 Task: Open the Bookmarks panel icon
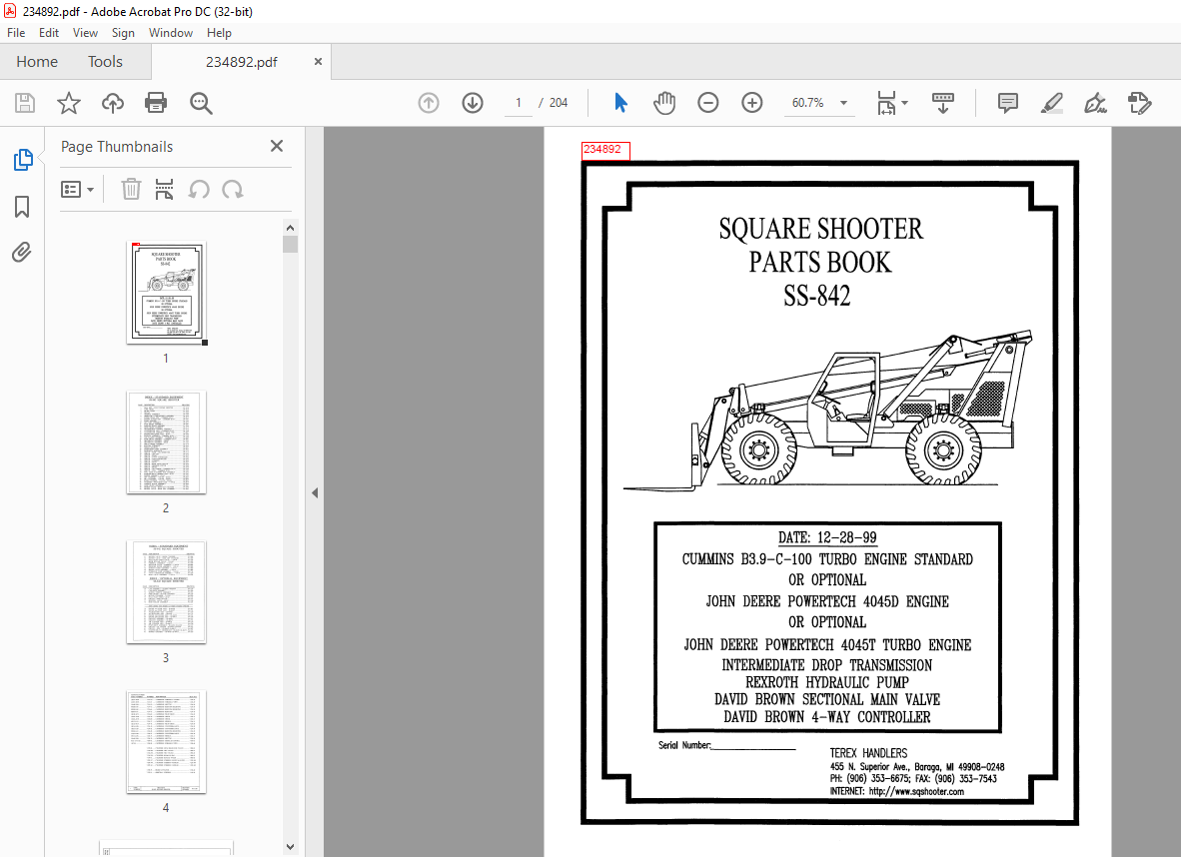click(22, 207)
